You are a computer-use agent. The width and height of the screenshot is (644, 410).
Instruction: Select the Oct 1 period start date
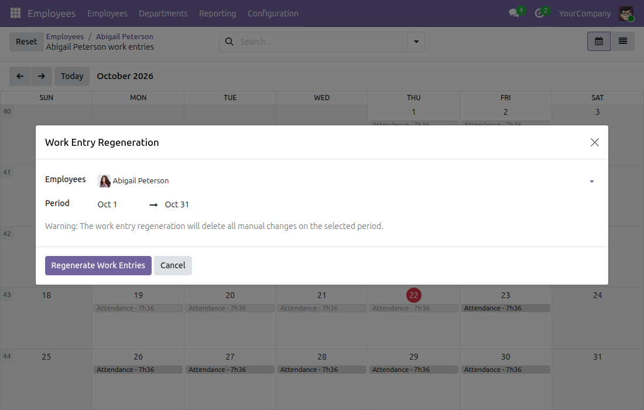click(x=107, y=204)
